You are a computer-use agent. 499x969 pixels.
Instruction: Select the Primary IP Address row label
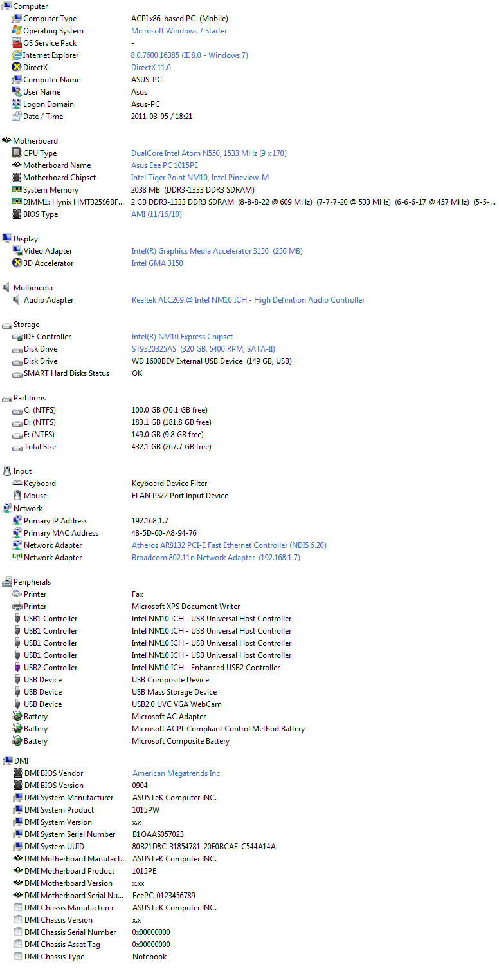55,520
